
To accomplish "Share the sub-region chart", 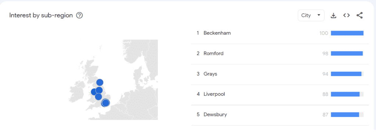I will point(359,15).
